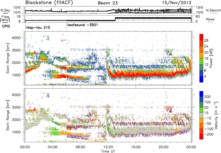Click the "Time UT" axis label

coord(108,151)
